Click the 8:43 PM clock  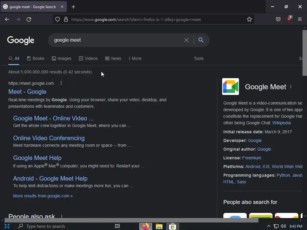[296, 226]
